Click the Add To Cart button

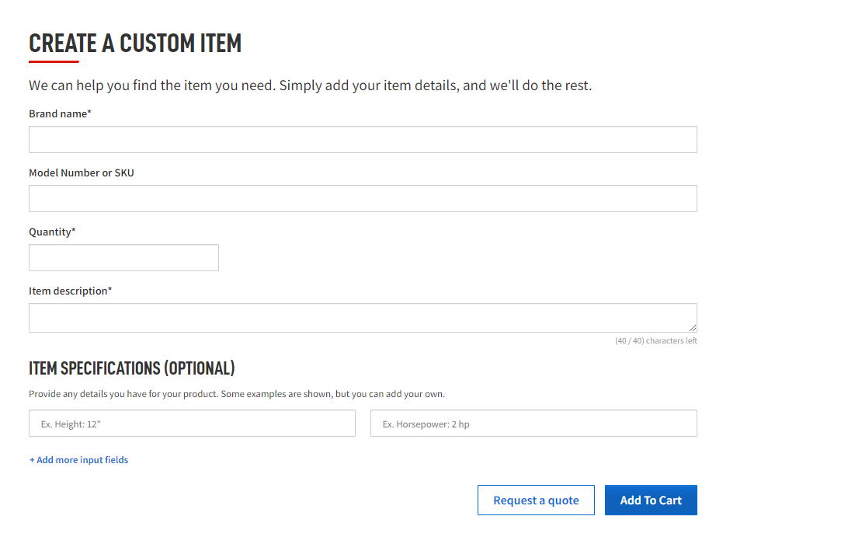pyautogui.click(x=651, y=500)
